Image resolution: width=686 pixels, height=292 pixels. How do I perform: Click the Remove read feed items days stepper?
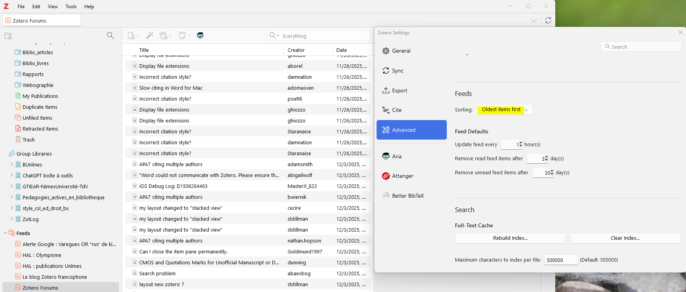546,158
